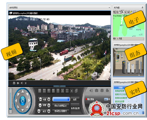Toggle fullscreen layout icon after the grid icons
The image size is (147, 120).
click(x=72, y=90)
